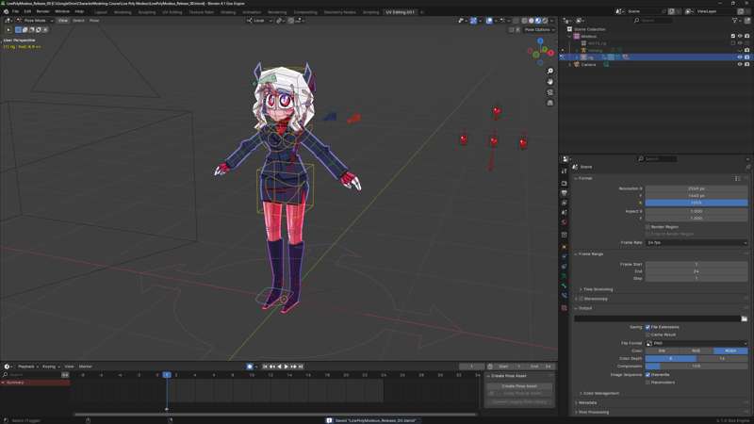Toggle the camera view icon
This screenshot has width=754, height=424.
550,92
